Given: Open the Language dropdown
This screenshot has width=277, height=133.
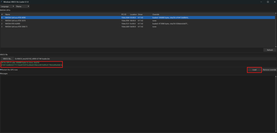Looking at the screenshot, I should tap(7, 6).
